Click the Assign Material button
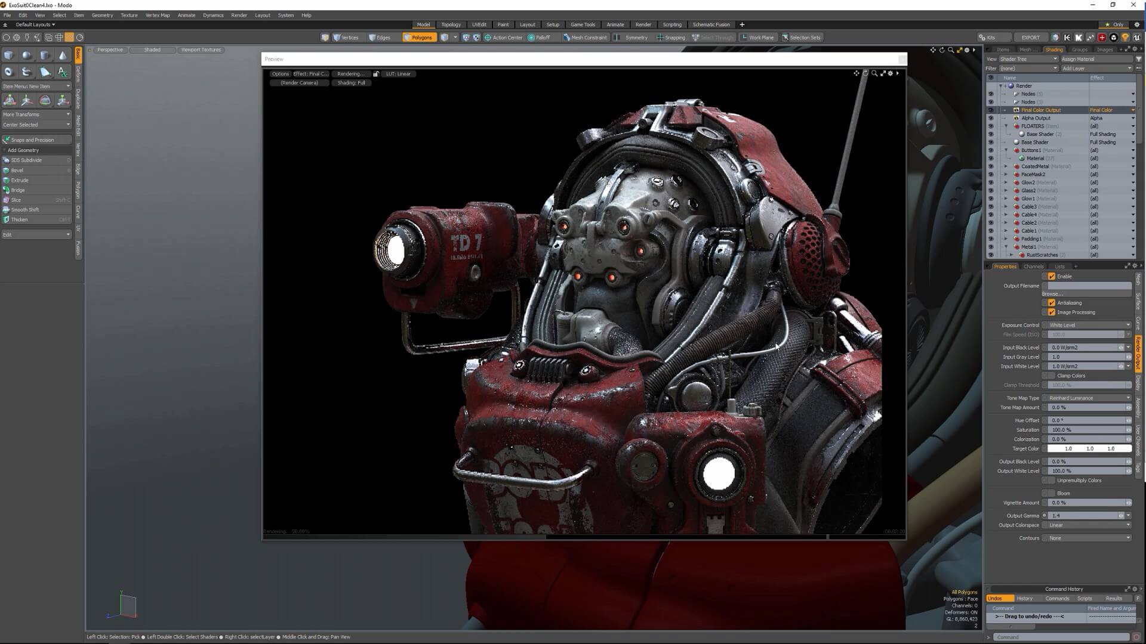1146x644 pixels. pos(1096,59)
